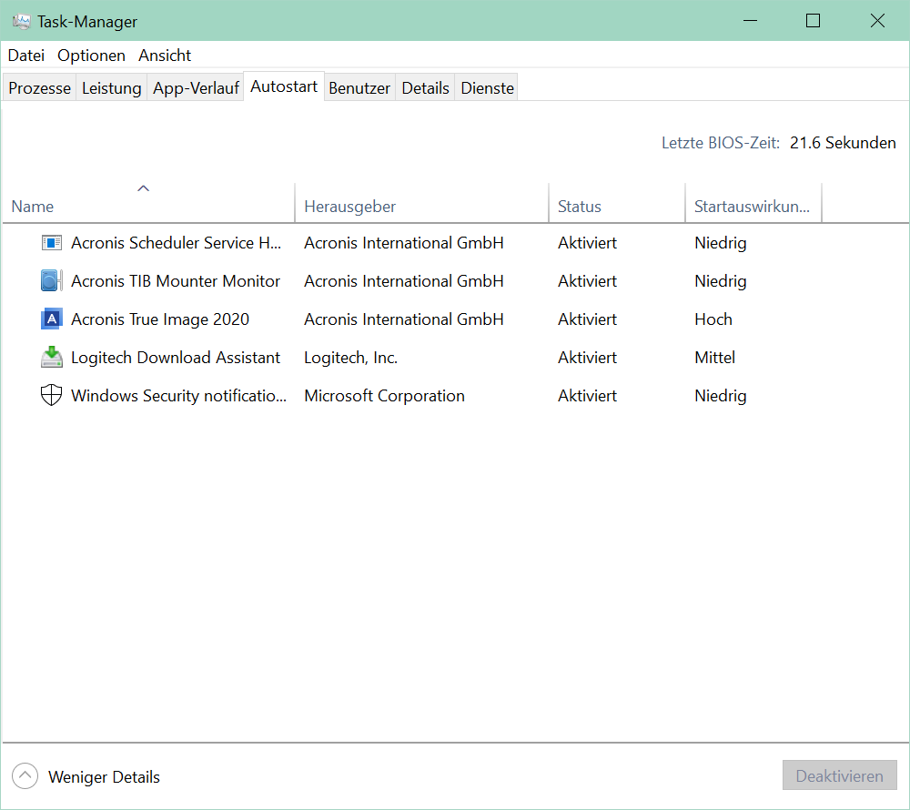Screen dimensions: 910x810
Task: Click the 21.6 Sekunden BIOS time value
Action: [x=843, y=143]
